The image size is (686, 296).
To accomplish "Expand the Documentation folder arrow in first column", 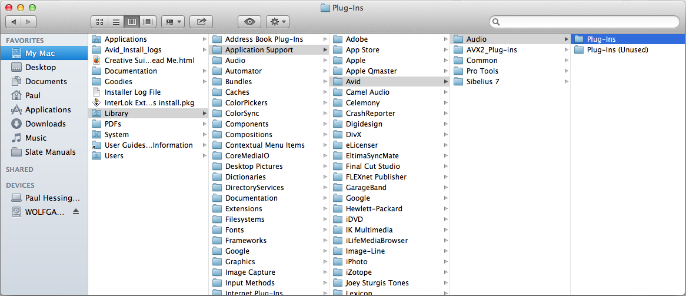I will tap(205, 71).
